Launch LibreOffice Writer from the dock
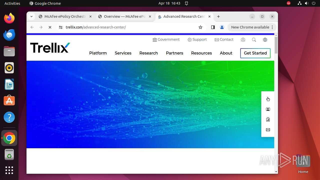Screen dimensions: 320x180 tap(9, 84)
